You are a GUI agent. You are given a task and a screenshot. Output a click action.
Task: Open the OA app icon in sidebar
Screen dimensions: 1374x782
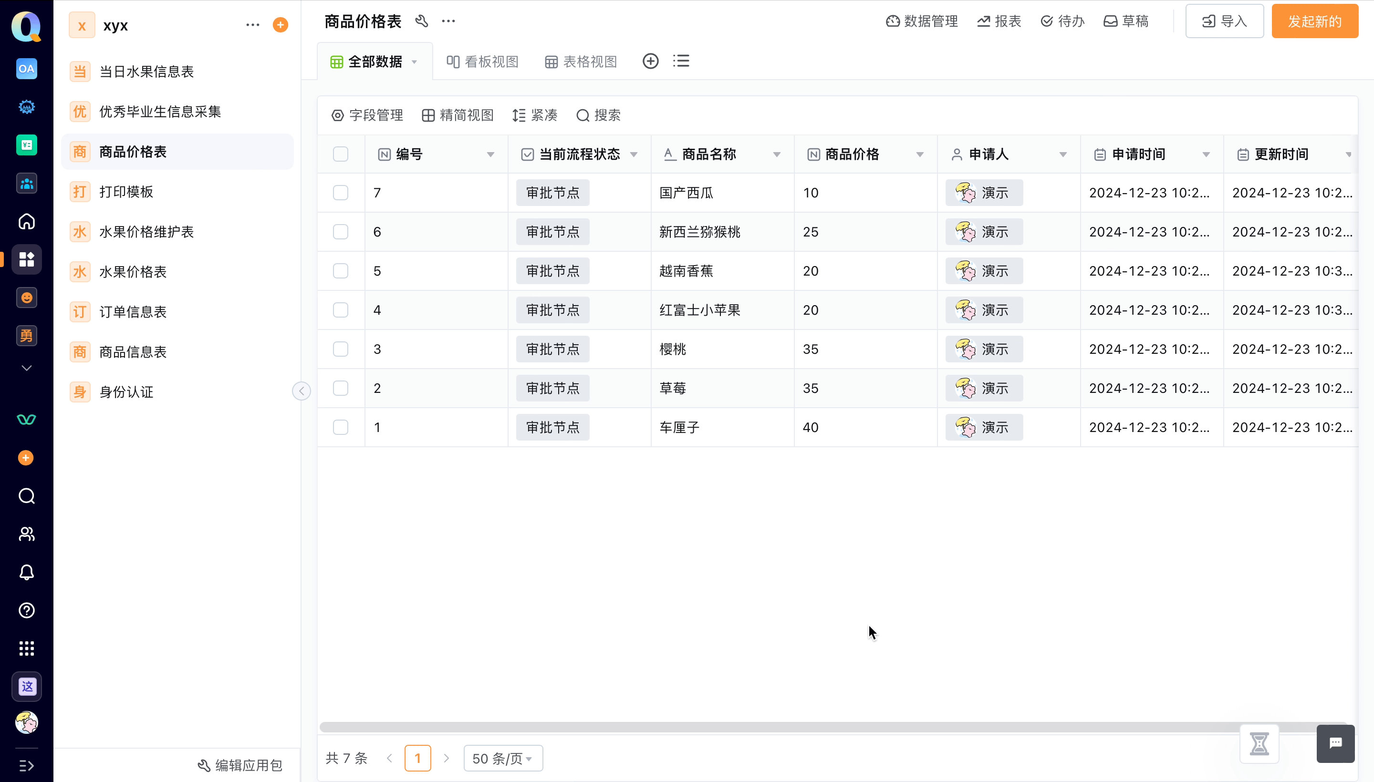click(26, 69)
